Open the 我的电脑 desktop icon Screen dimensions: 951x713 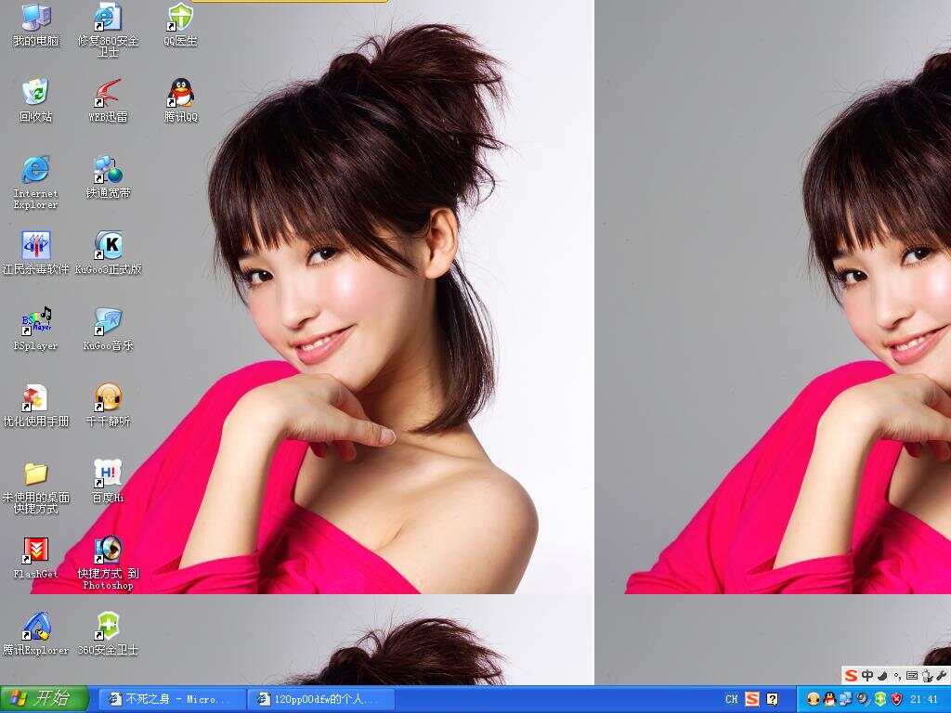(36, 24)
